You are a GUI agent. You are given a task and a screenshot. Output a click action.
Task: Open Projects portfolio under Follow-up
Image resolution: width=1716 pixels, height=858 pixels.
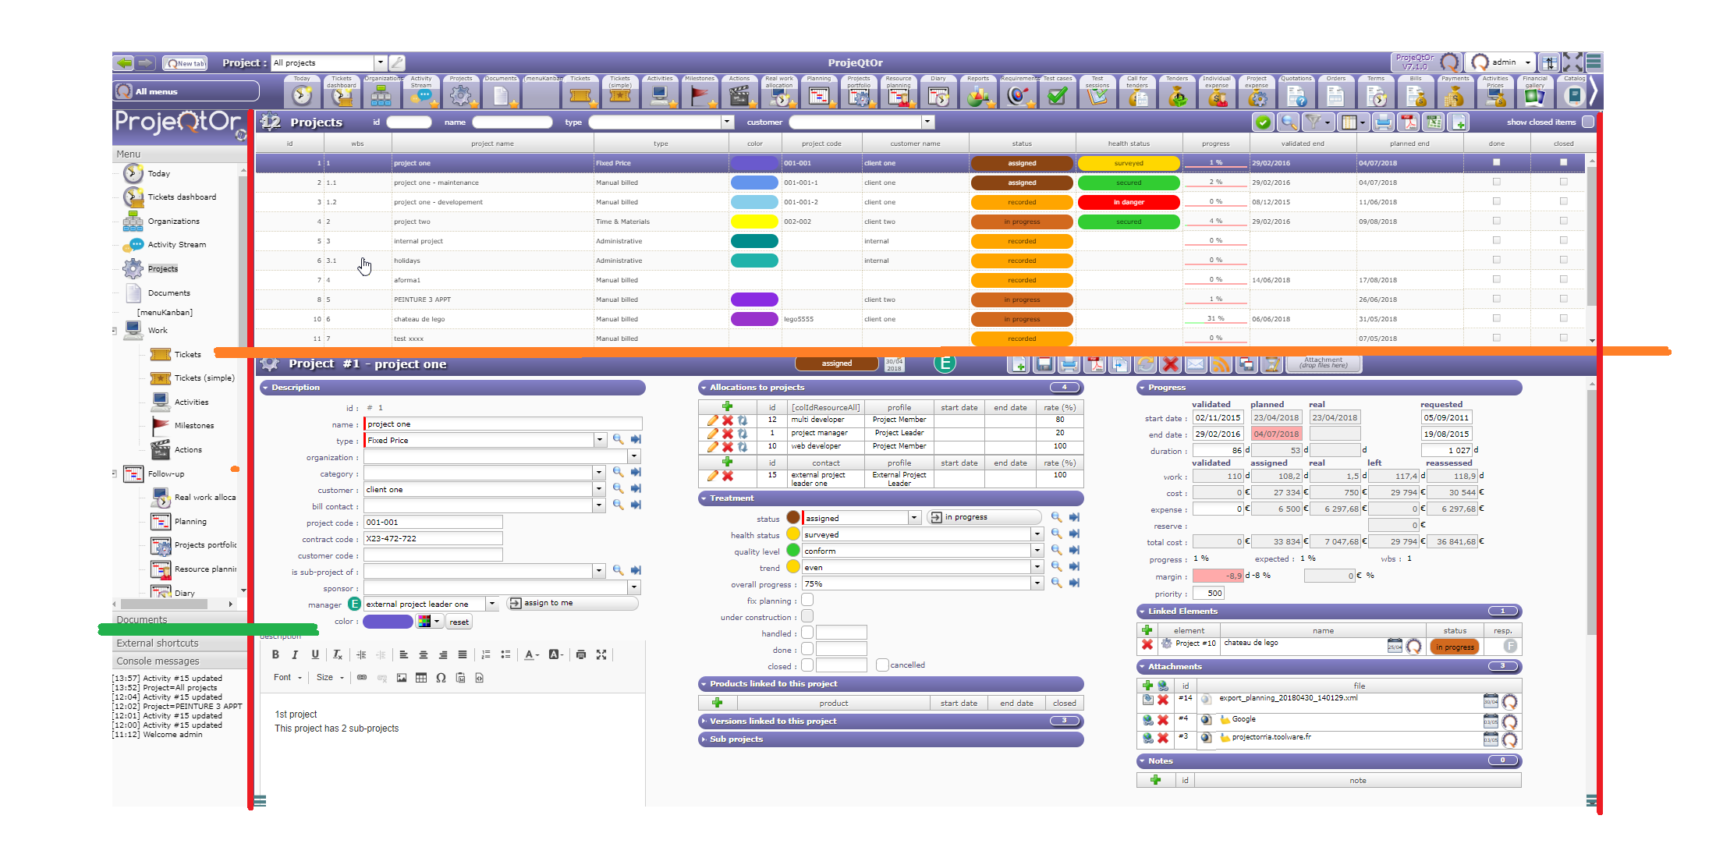pos(205,545)
